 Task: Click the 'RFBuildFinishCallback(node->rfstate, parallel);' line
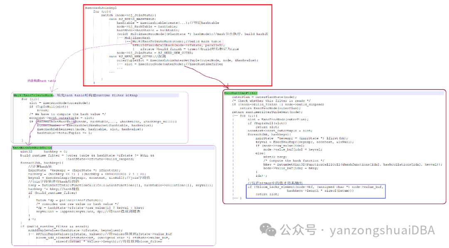tap(178, 45)
